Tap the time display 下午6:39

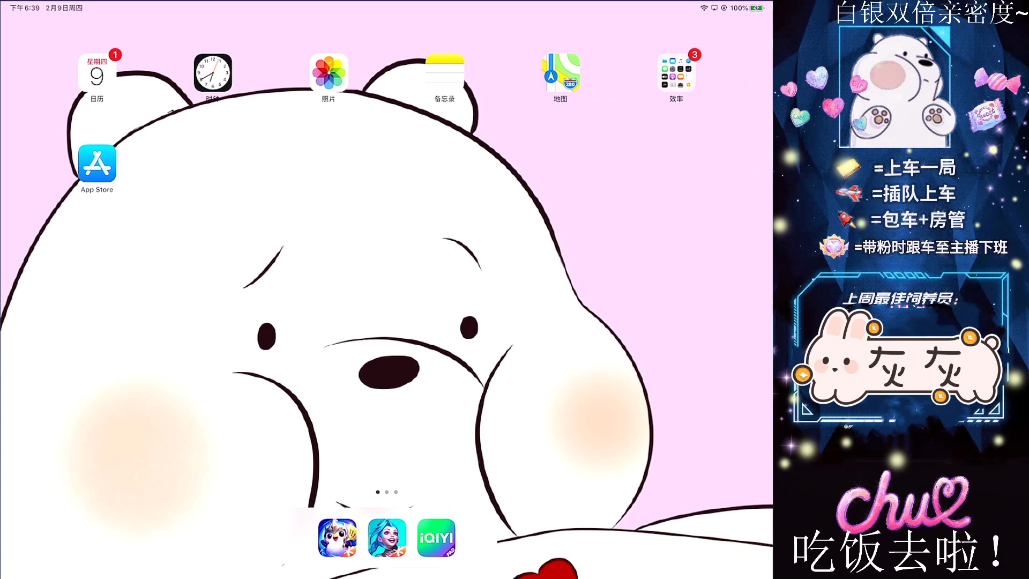pyautogui.click(x=25, y=8)
